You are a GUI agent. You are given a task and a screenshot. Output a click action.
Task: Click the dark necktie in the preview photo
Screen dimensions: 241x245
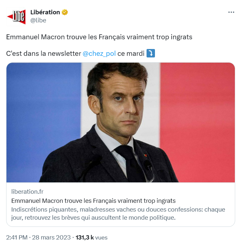(x=132, y=163)
